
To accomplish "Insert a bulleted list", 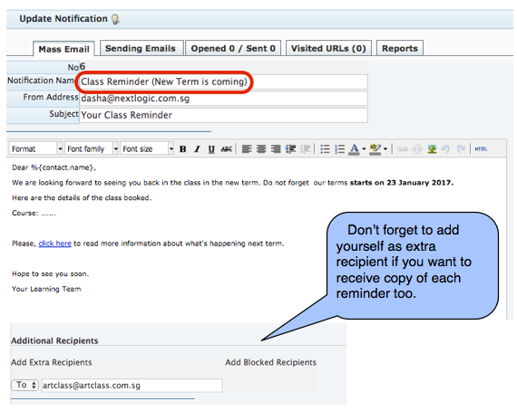I will coord(325,149).
